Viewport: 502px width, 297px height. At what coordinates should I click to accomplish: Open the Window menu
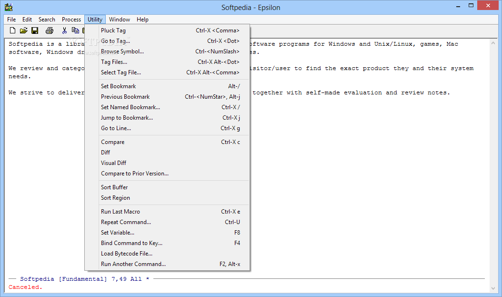120,20
